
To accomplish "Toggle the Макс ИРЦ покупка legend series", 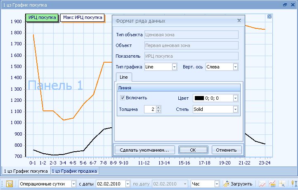I will tap(83, 18).
